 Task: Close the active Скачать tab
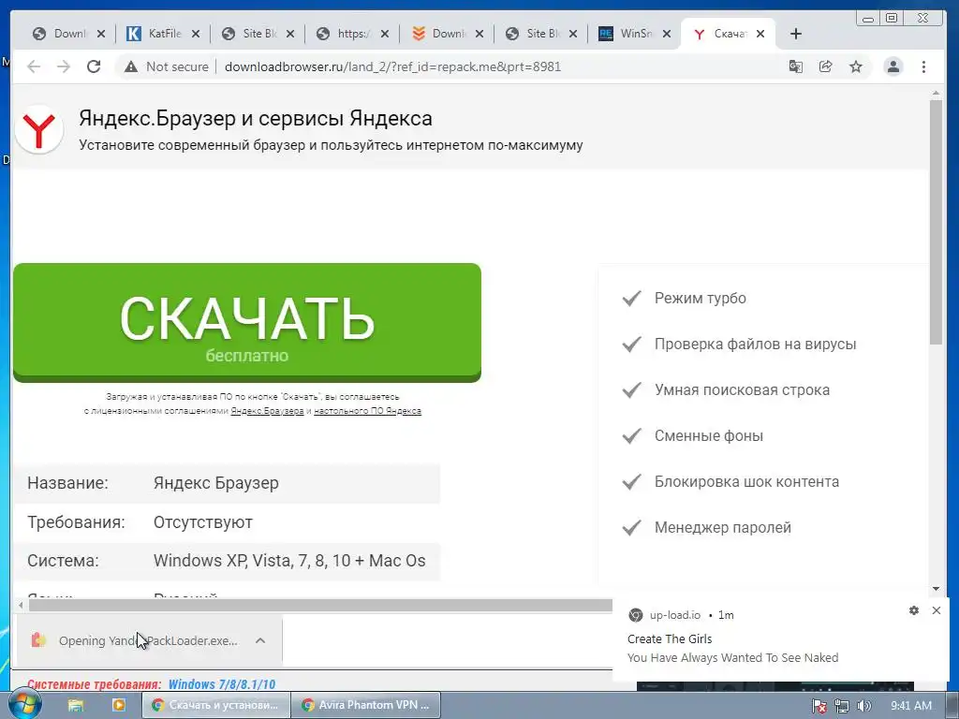[x=760, y=34]
